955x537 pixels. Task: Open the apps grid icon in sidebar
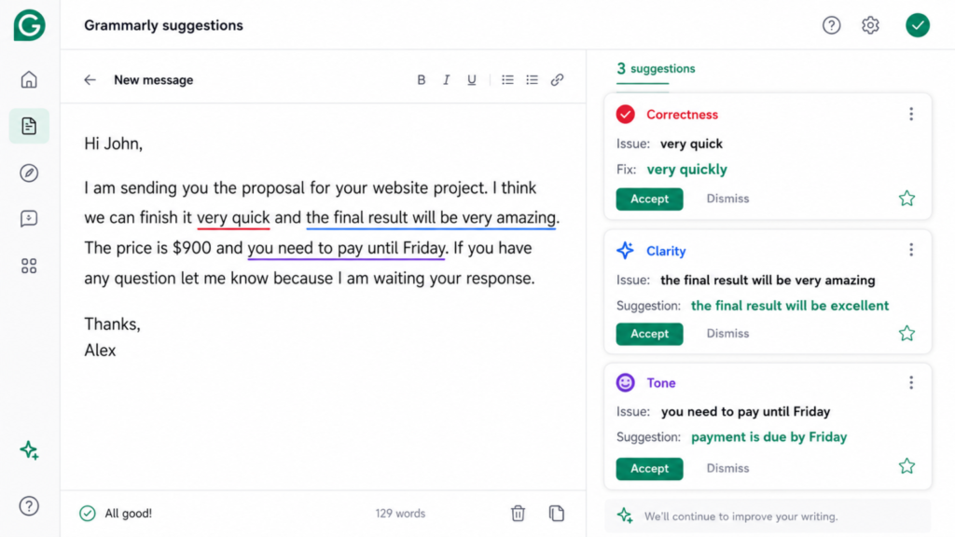29,266
